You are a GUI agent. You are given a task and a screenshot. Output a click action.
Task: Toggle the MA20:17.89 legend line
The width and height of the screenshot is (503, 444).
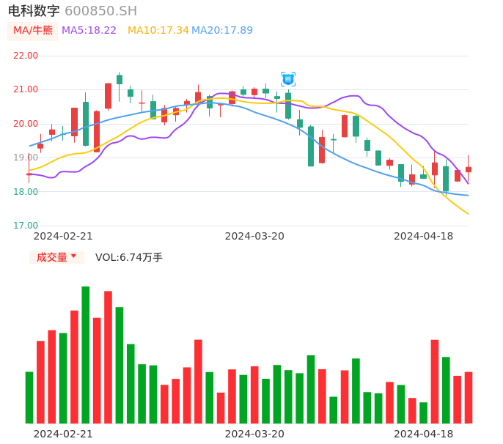pyautogui.click(x=221, y=31)
